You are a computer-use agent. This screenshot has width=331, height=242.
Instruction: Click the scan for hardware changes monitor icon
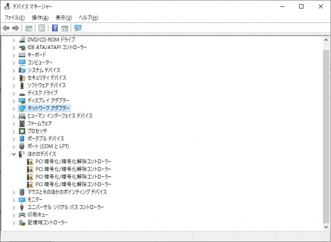78,28
